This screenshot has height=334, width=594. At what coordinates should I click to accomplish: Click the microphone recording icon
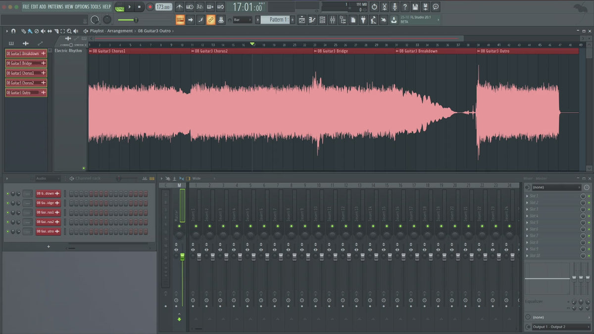395,7
